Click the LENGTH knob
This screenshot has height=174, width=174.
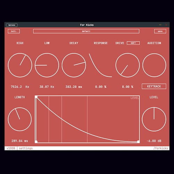(20, 119)
